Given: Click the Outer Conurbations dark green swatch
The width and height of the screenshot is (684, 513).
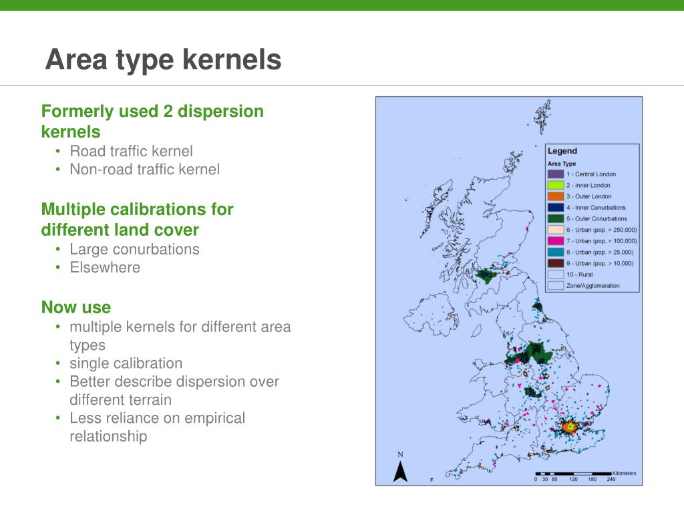Looking at the screenshot, I should click(x=556, y=218).
